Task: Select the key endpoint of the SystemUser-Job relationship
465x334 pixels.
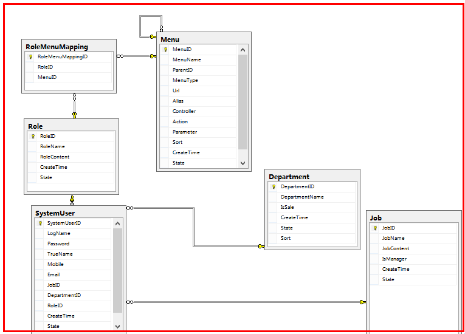Action: click(x=363, y=302)
